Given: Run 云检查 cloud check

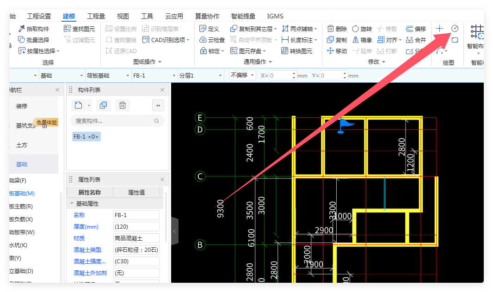Looking at the screenshot, I should 212,40.
